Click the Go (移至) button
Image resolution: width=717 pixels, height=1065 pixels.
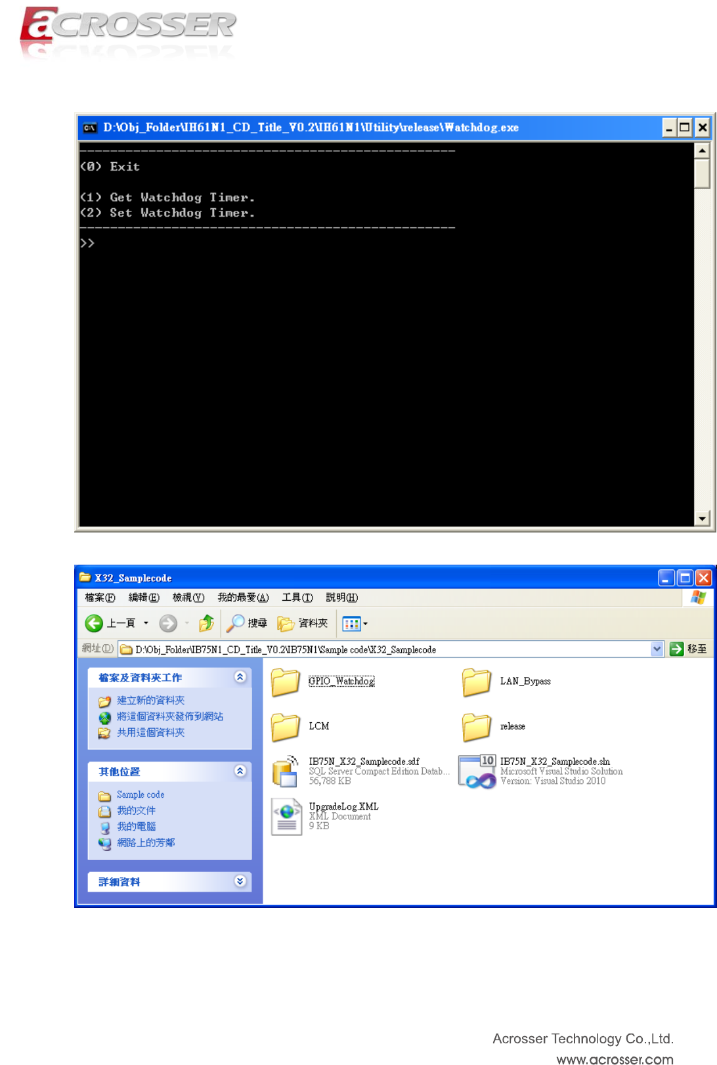coord(688,649)
